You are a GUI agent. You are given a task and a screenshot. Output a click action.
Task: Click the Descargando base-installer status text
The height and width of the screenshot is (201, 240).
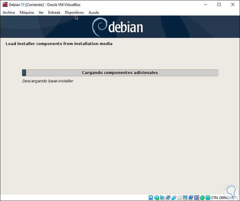(x=48, y=81)
